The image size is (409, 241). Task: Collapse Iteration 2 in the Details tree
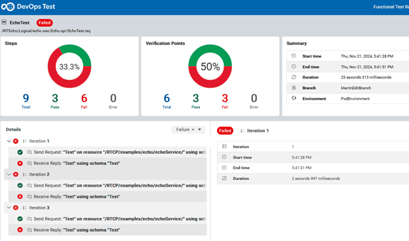[x=9, y=174]
